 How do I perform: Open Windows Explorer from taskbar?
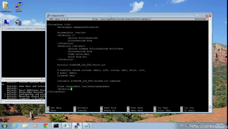[25, 126]
